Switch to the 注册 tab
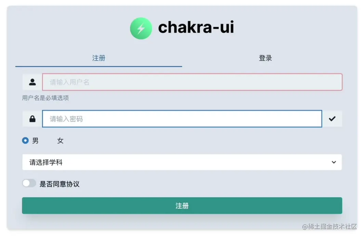 (99, 58)
